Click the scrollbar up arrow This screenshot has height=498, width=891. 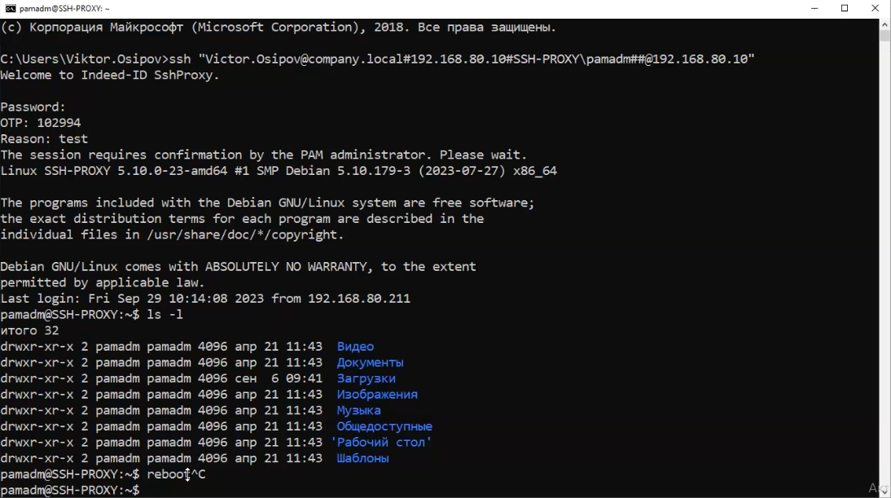(x=884, y=24)
